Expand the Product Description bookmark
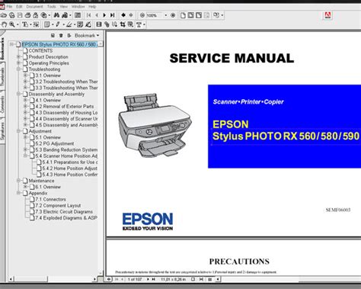This screenshot has height=289, width=361. (18, 56)
